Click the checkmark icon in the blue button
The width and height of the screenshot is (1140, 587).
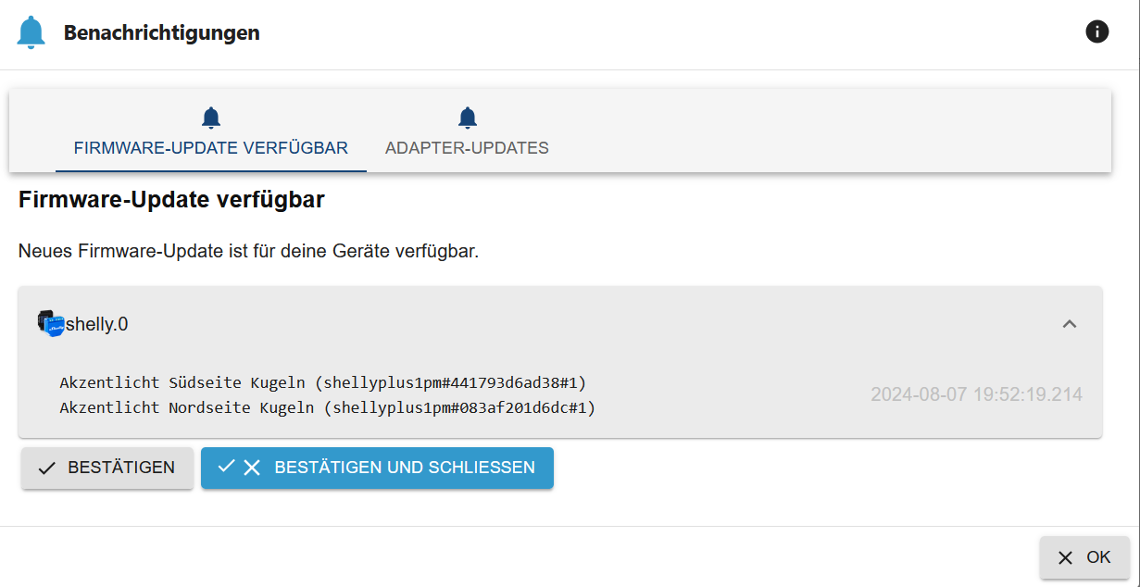point(226,467)
